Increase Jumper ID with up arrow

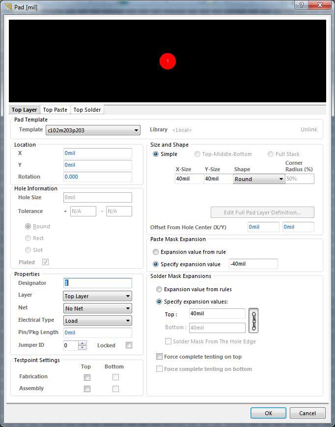coord(83,343)
